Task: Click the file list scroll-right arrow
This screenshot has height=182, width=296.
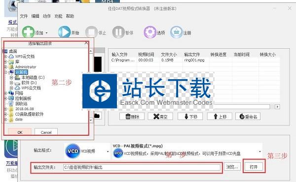Action: [x=277, y=107]
